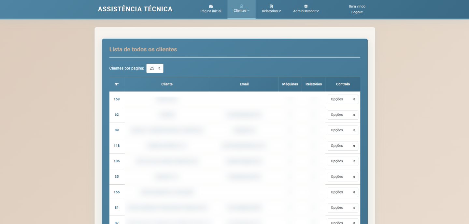The image size is (469, 224).
Task: Click the Máquinas column header
Action: point(290,84)
